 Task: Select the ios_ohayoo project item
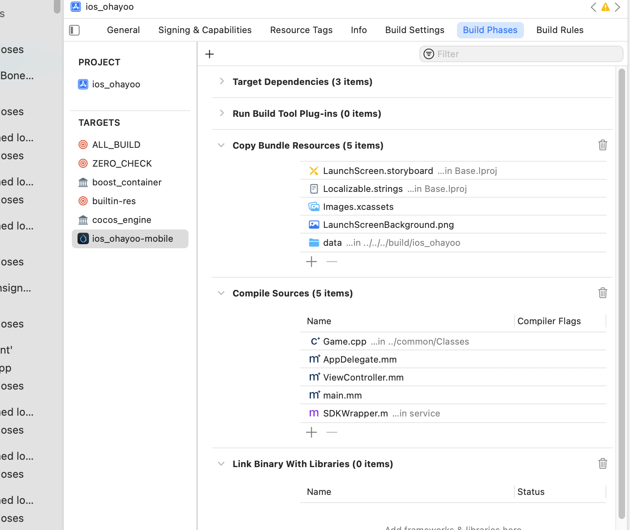[116, 84]
